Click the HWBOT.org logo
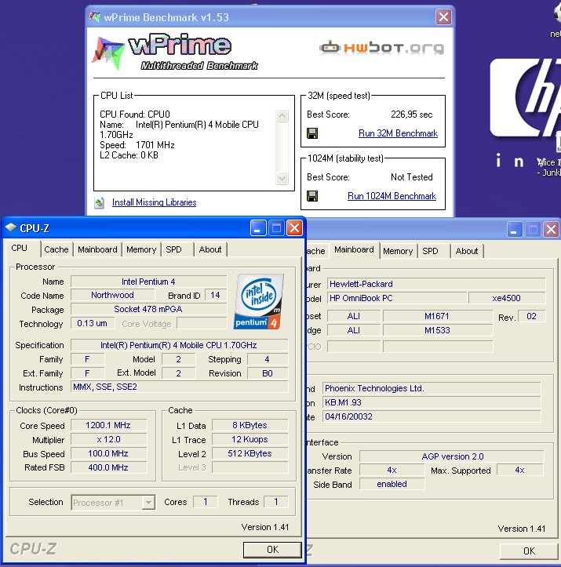Screen dimensions: 561x567 coord(381,47)
